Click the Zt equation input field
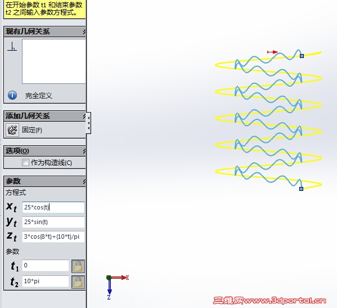This screenshot has width=337, height=308. pyautogui.click(x=53, y=236)
